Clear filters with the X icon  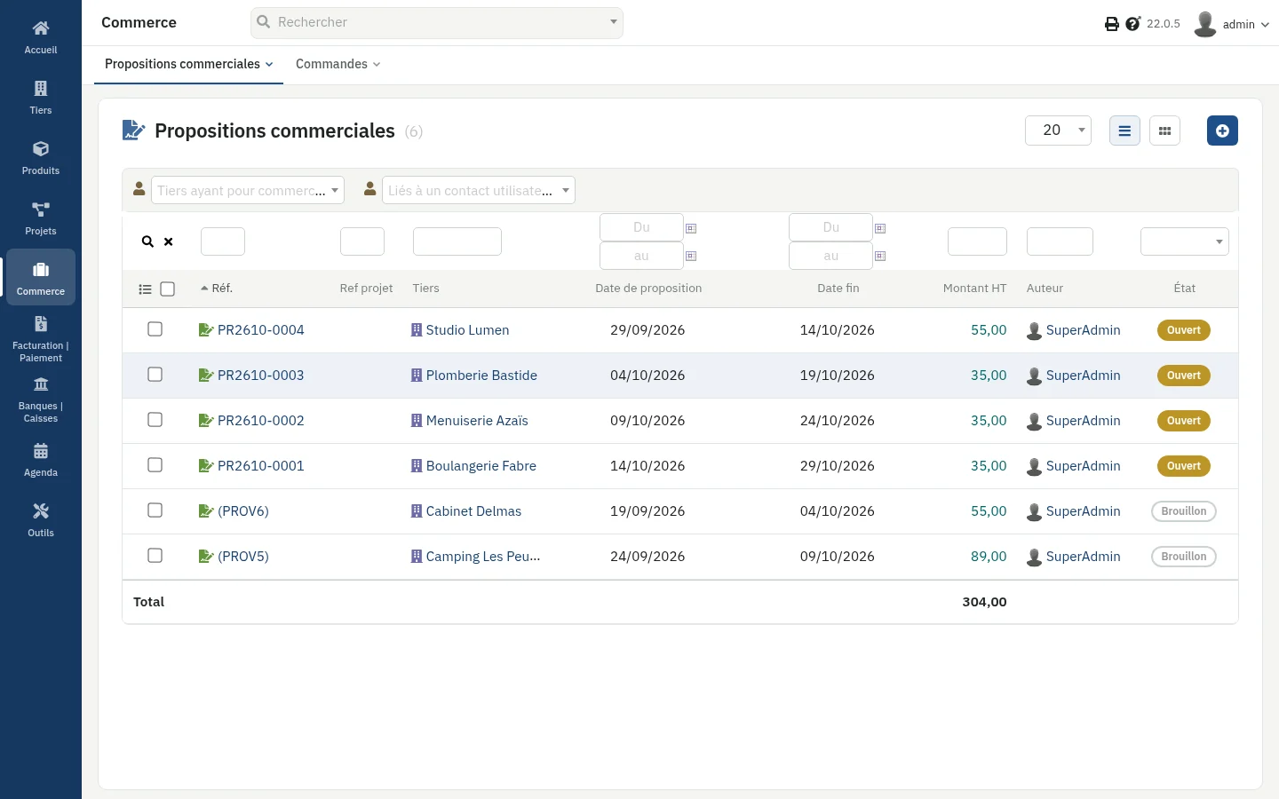pyautogui.click(x=168, y=241)
